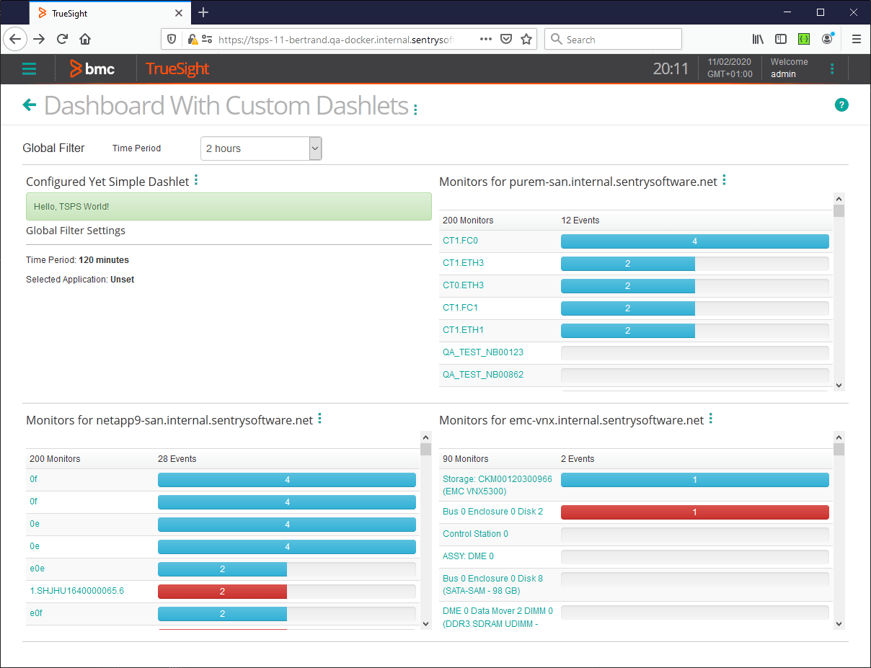Open the TrueSight hamburger navigation menu
This screenshot has height=668, width=871.
click(29, 69)
